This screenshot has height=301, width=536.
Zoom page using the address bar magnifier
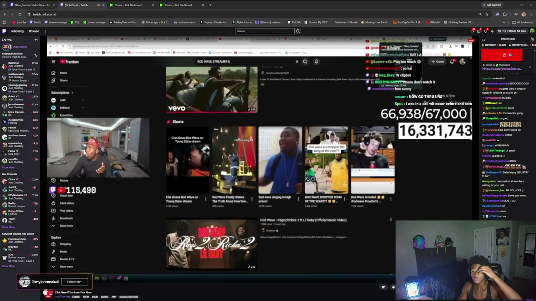480,14
